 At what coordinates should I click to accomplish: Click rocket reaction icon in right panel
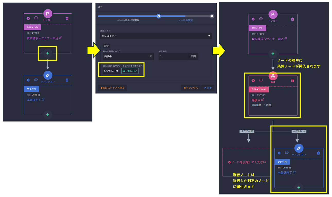tap(299, 148)
